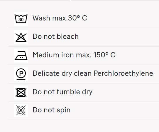Select the crossed-out bleach triangle icon
Image resolution: width=159 pixels, height=132 pixels.
(21, 37)
